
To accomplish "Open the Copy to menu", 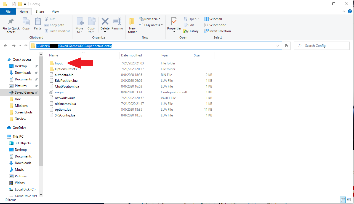I will pyautogui.click(x=91, y=26).
